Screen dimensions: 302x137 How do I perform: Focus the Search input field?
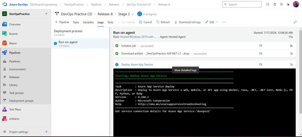click(x=242, y=4)
